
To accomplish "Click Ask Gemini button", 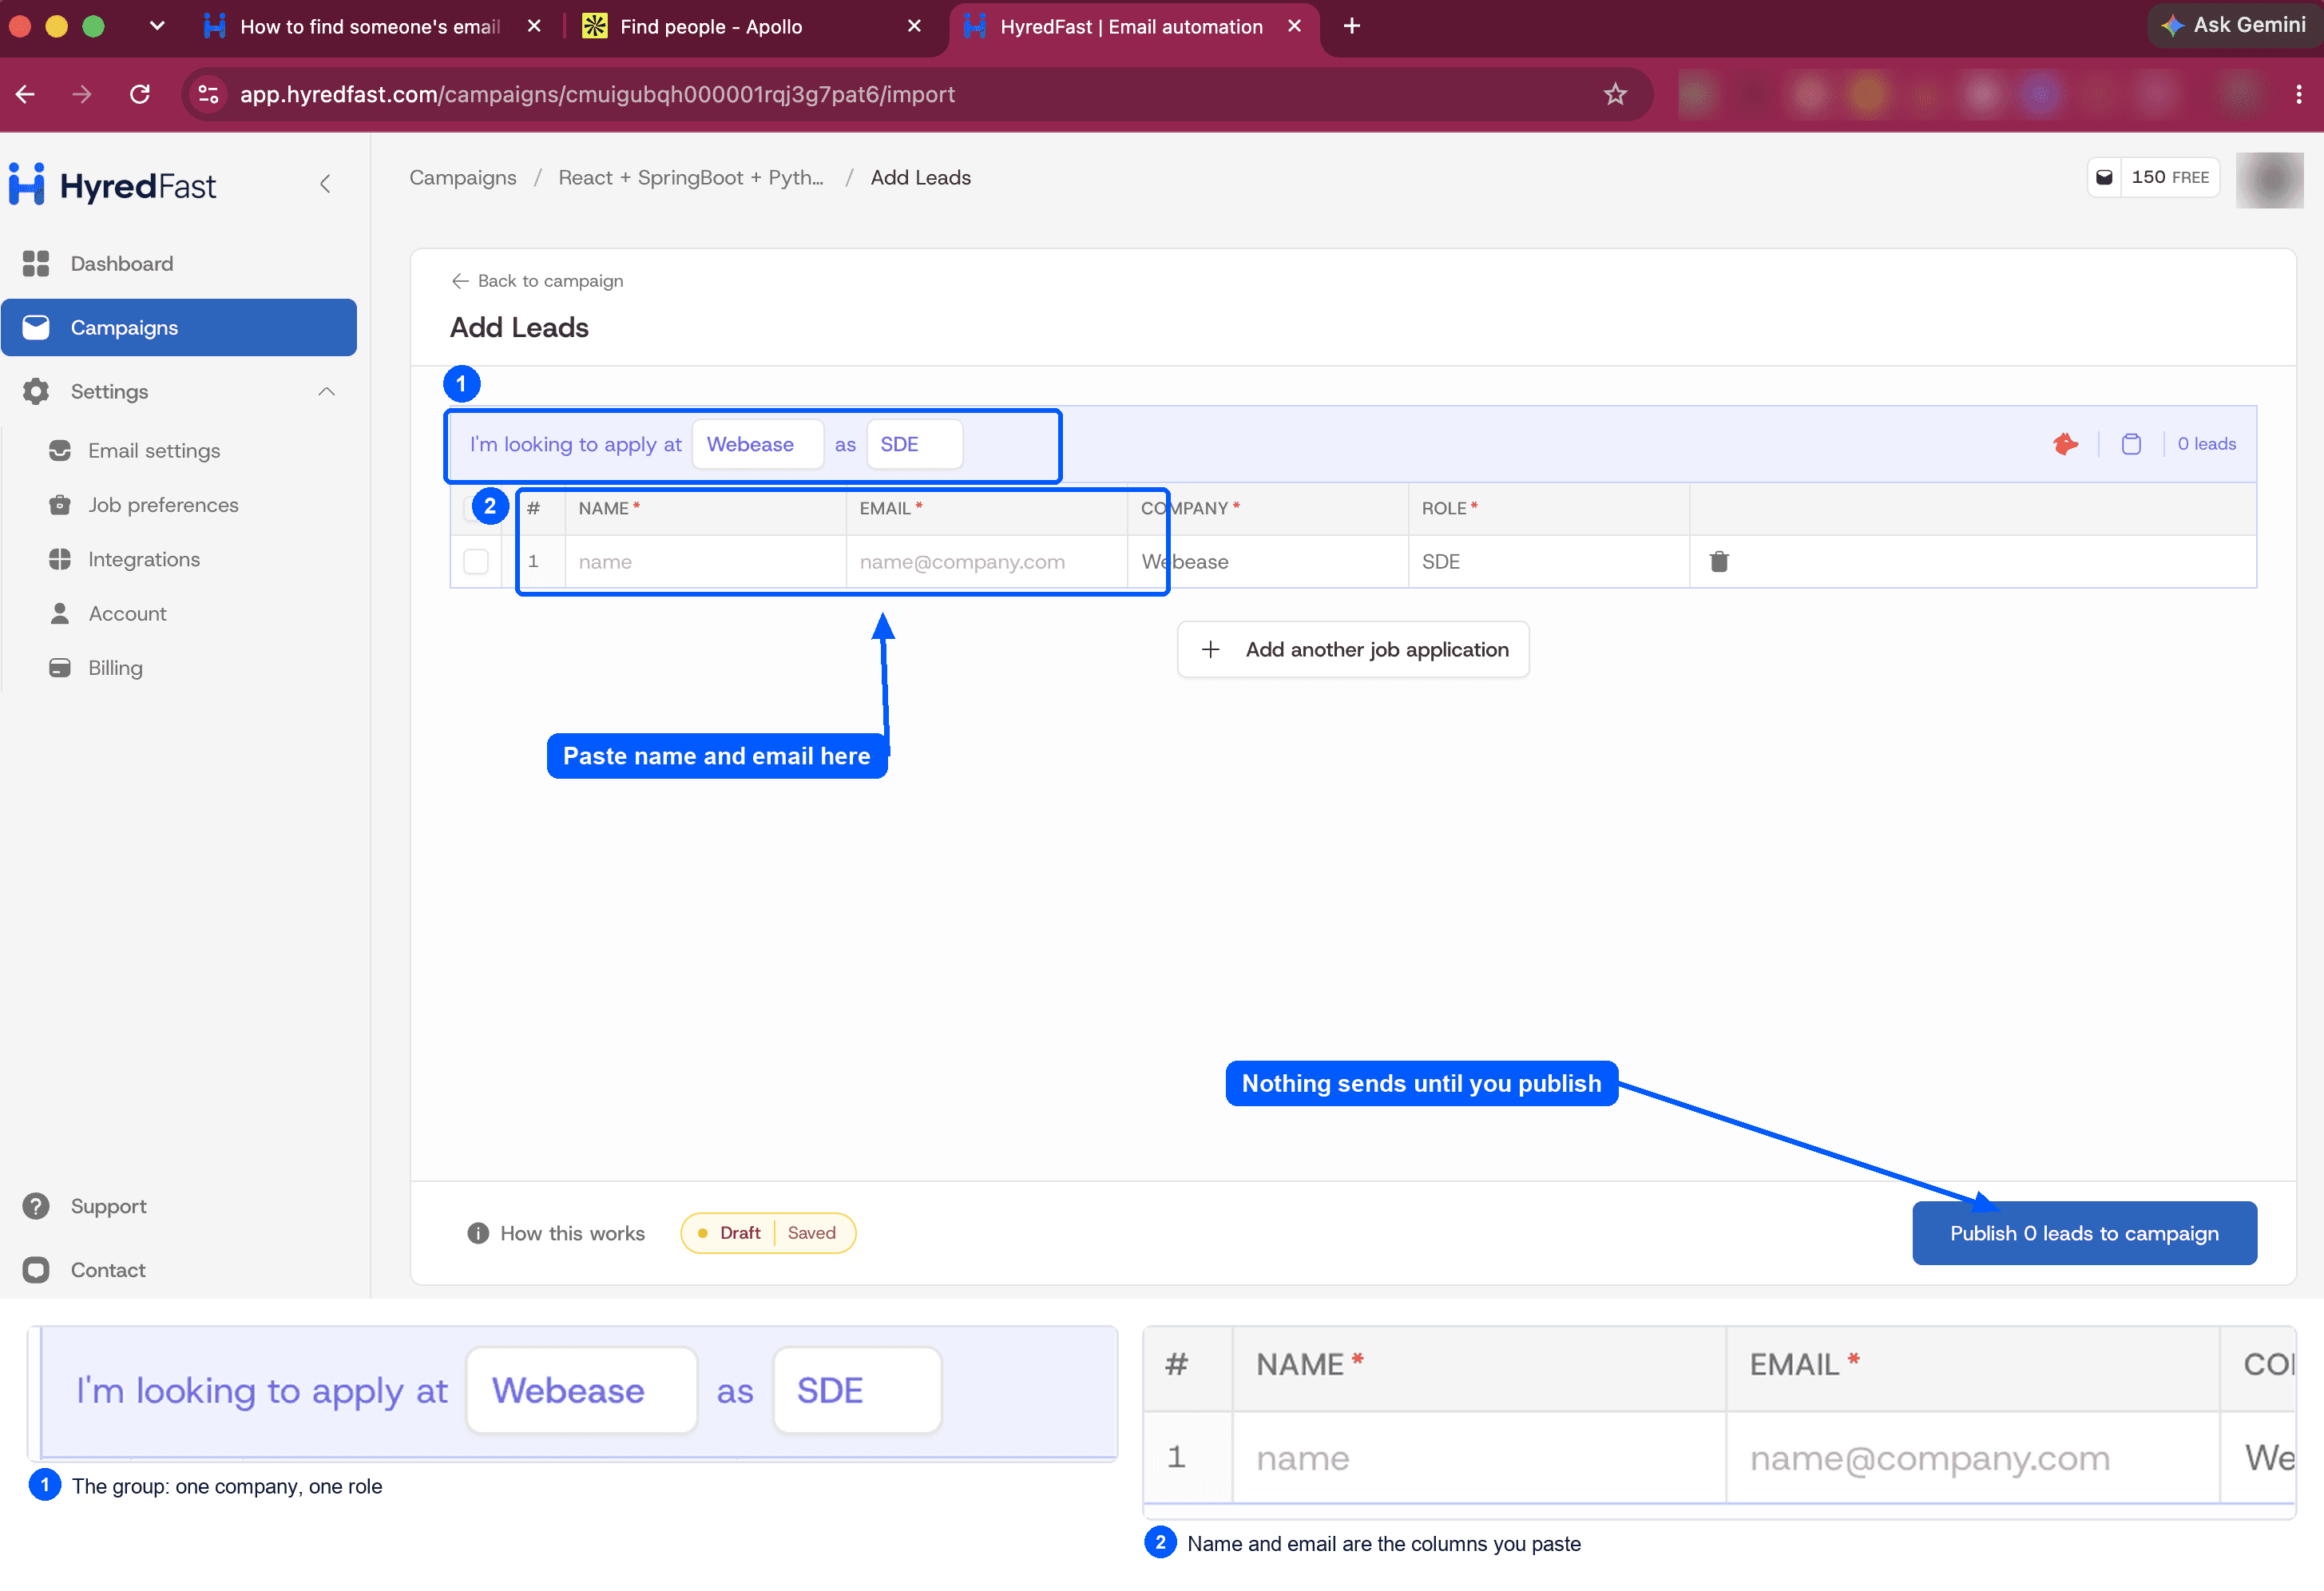I will [x=2233, y=25].
